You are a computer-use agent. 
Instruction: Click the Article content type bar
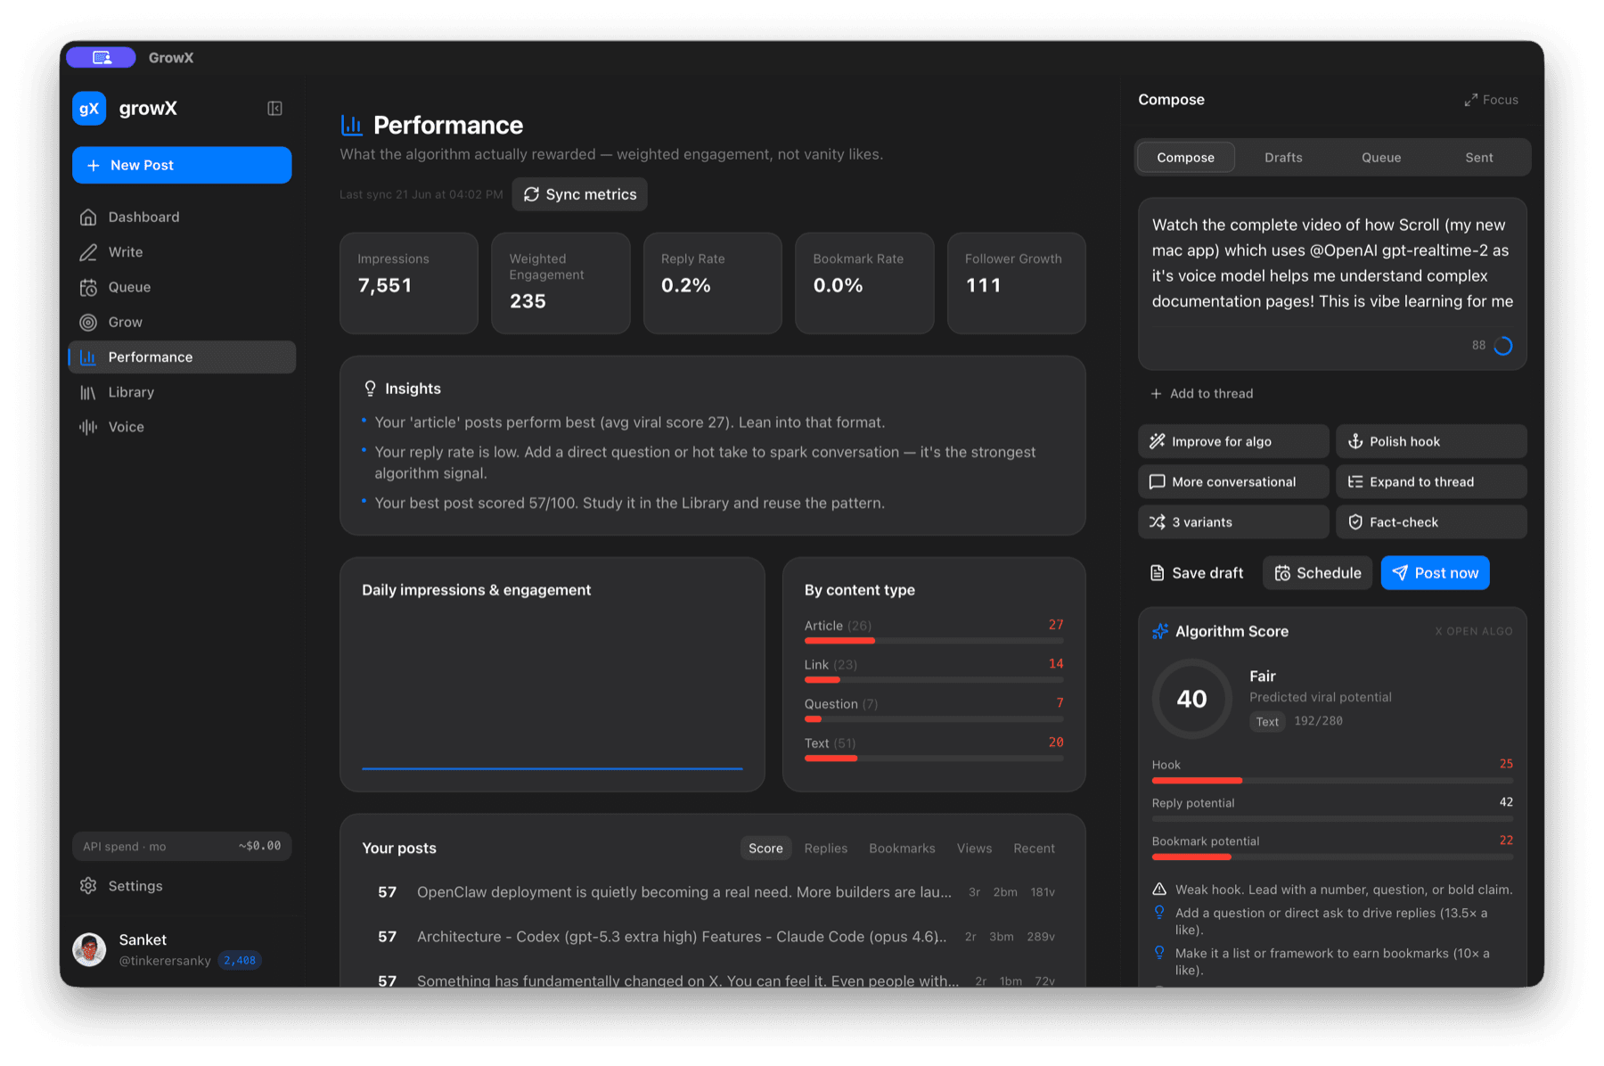(934, 641)
